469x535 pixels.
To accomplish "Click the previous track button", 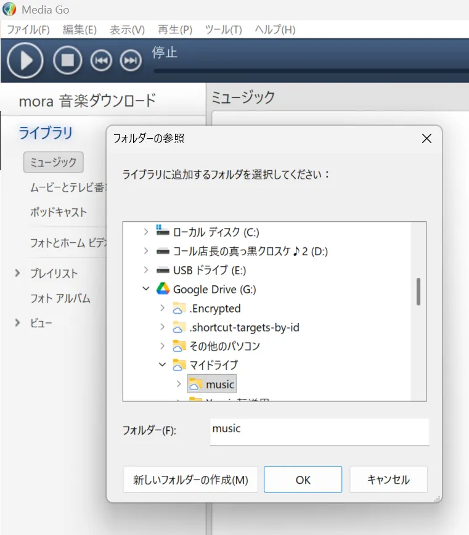I will [x=101, y=60].
